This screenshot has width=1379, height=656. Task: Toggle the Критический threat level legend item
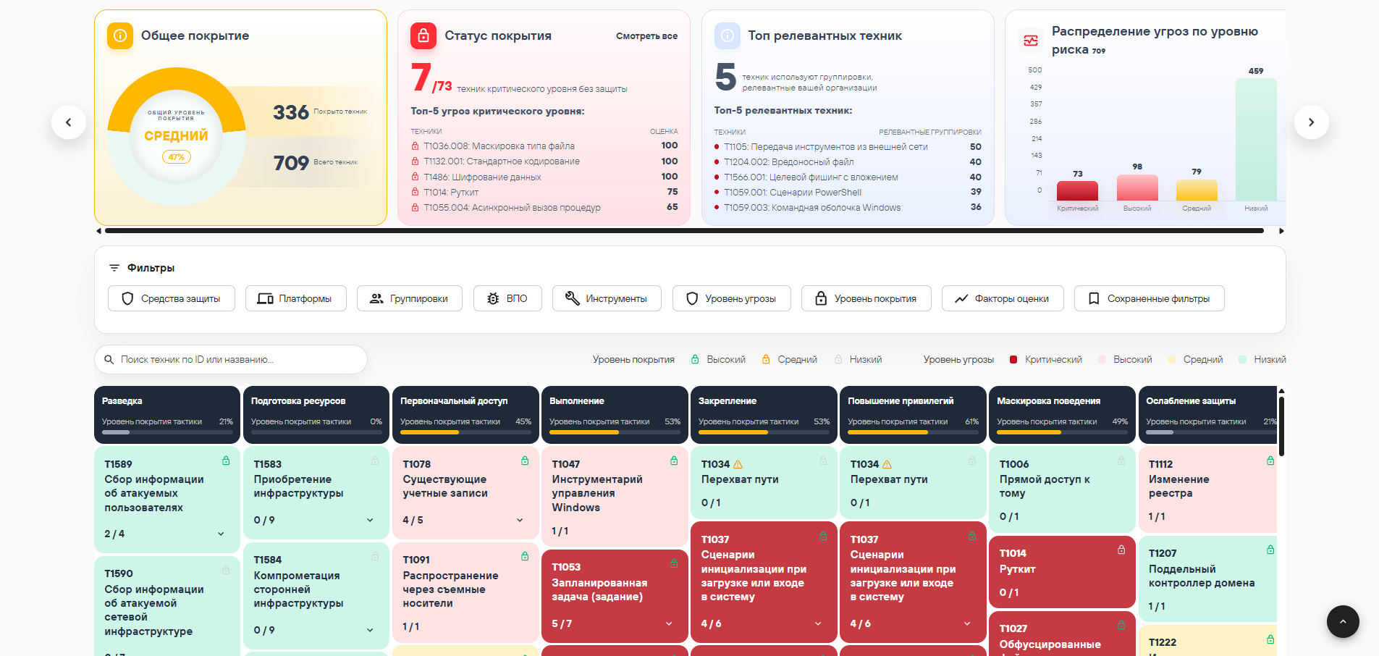click(1045, 359)
